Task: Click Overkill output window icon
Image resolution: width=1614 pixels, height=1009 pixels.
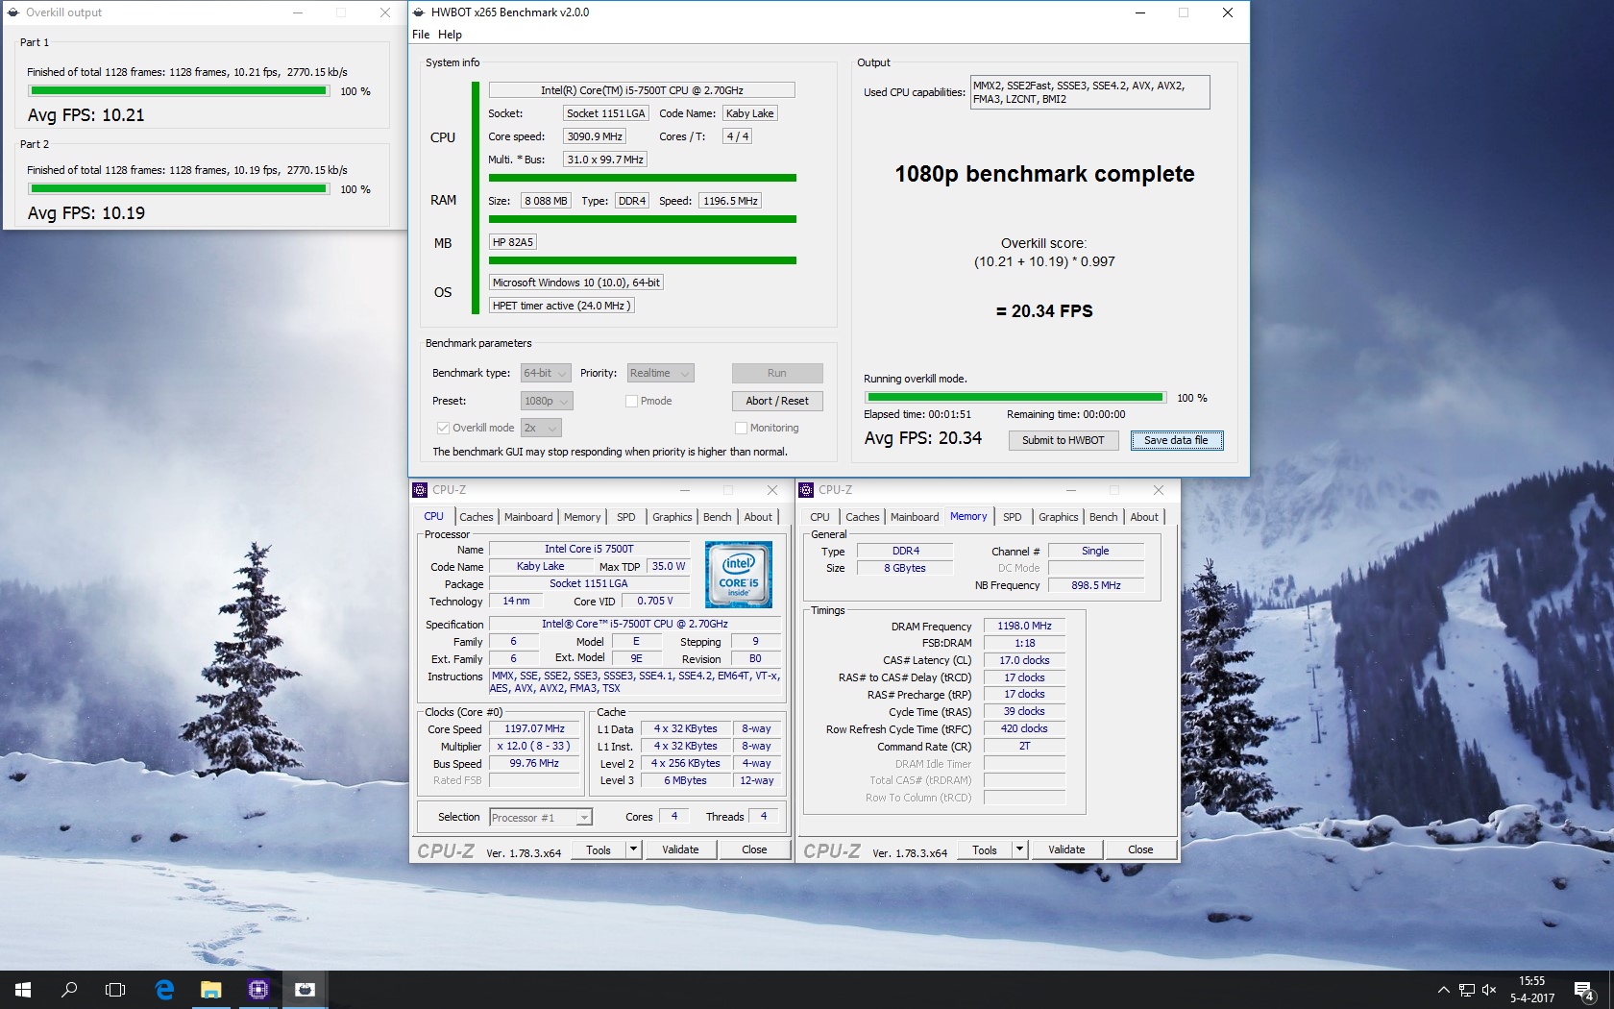Action: click(13, 12)
